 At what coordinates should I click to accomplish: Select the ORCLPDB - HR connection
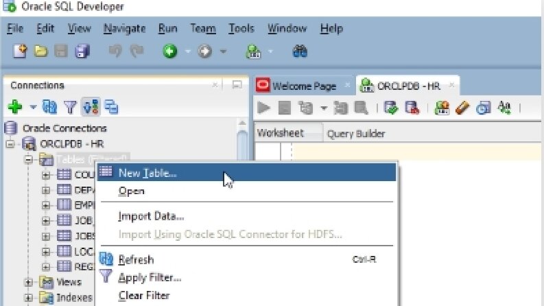click(71, 143)
